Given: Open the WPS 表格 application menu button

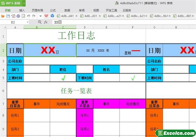Looking at the screenshot, I should click(x=11, y=3).
